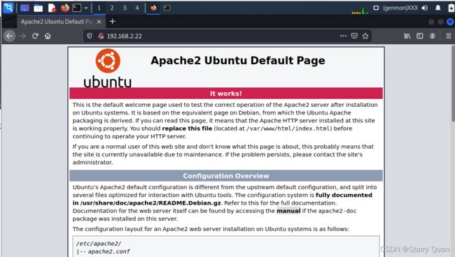Bookmark this page with the star

point(365,36)
